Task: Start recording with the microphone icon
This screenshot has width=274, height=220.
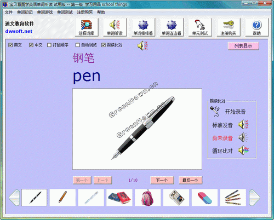Action: tap(215, 111)
